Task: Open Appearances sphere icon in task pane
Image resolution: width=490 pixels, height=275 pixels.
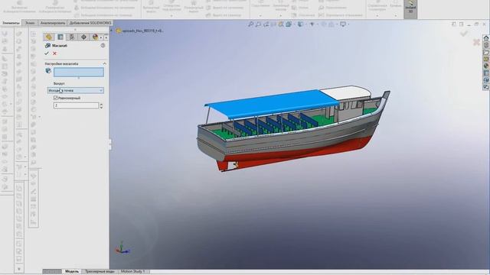Action: [486, 66]
